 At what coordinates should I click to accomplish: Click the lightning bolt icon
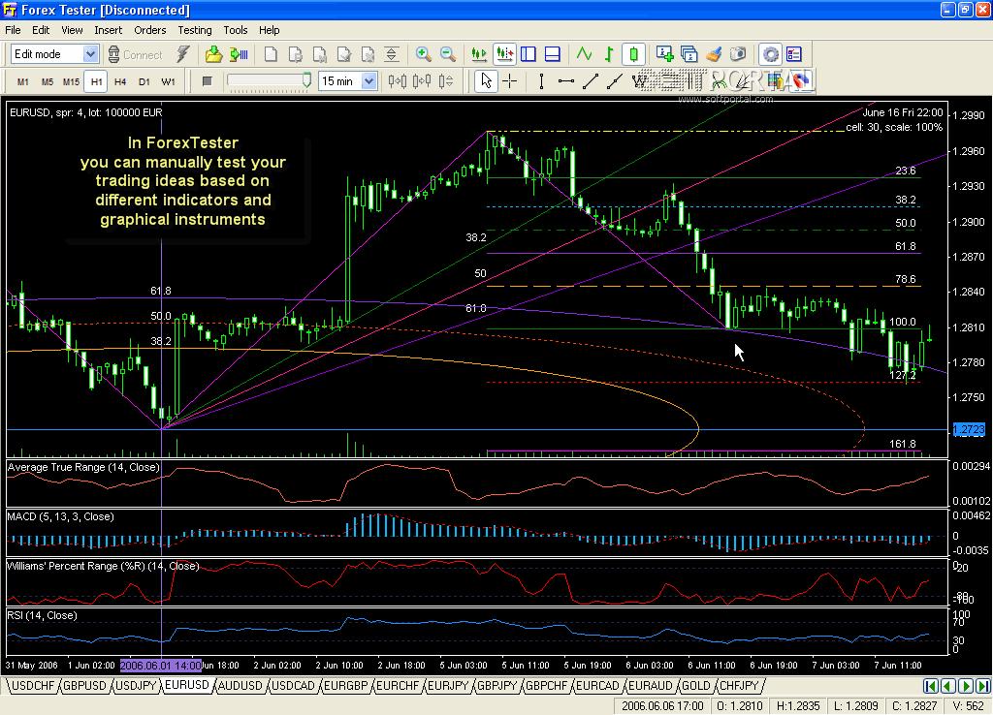point(183,54)
